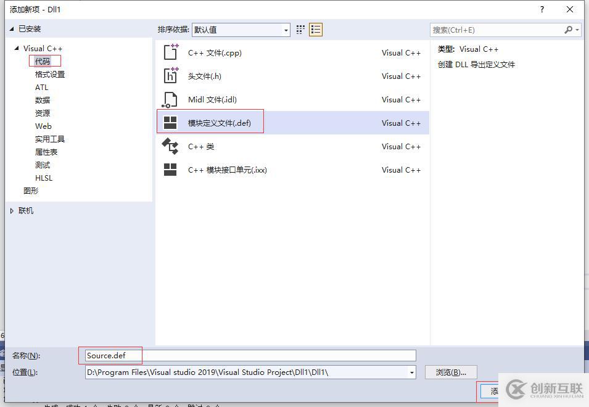This screenshot has height=407, width=589.
Task: Open search options dropdown arrow
Action: pos(577,30)
